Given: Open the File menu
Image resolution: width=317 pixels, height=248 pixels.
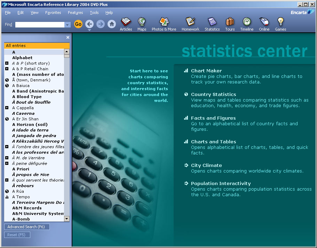Looking at the screenshot, I should click(x=8, y=13).
